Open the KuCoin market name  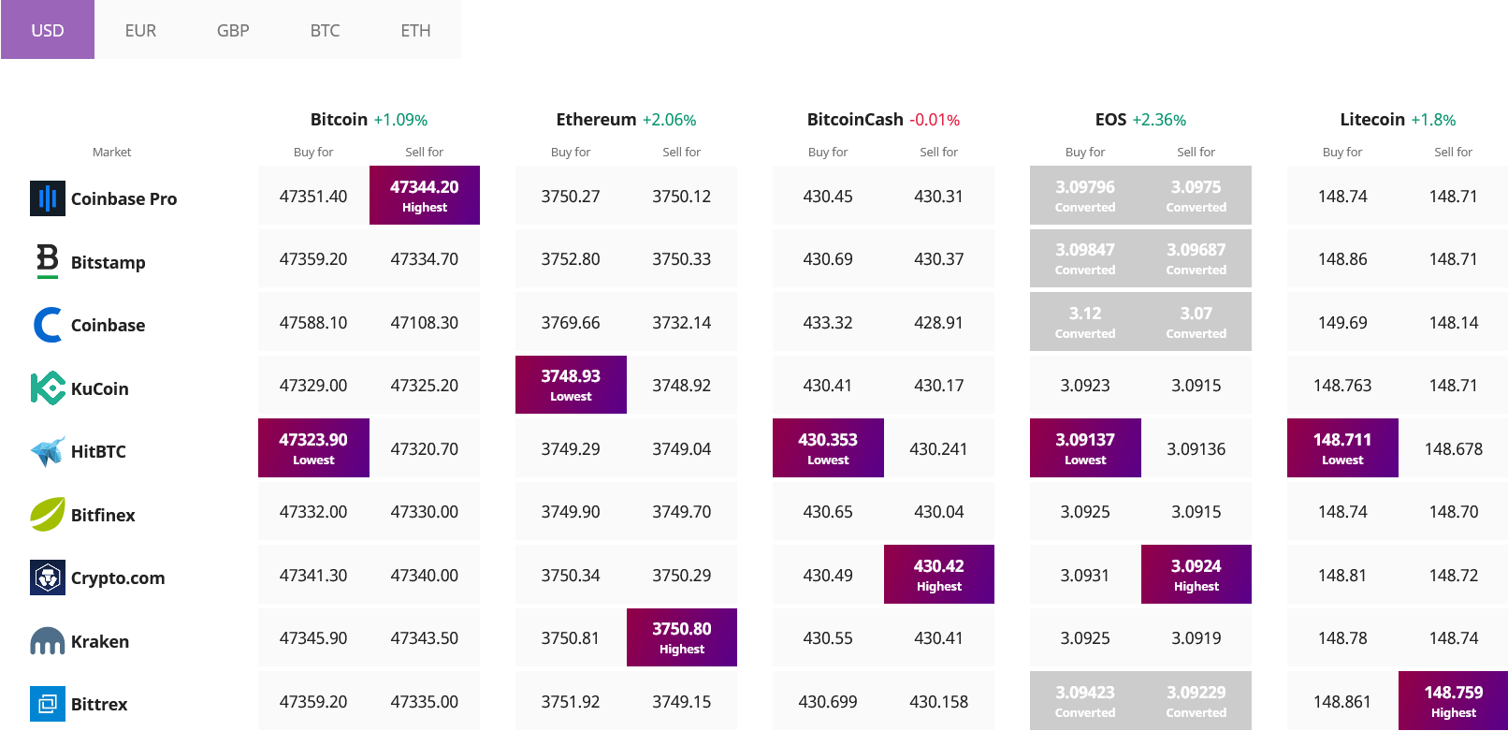[99, 388]
